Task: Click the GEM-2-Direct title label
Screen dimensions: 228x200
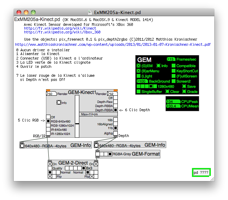Action: click(x=73, y=163)
